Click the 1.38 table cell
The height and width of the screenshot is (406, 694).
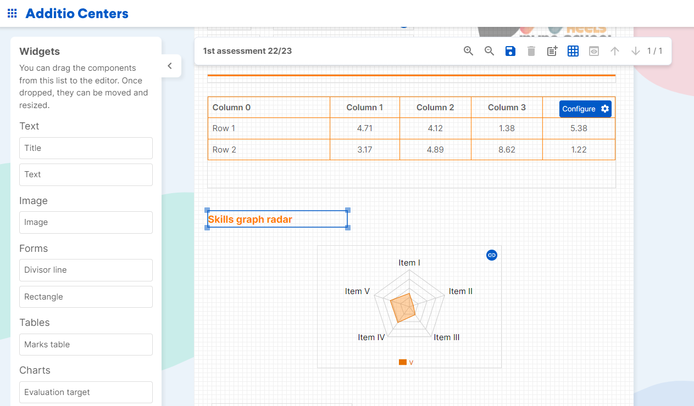tap(507, 128)
